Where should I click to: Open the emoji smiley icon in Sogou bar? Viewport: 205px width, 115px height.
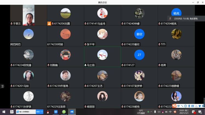click(186, 106)
